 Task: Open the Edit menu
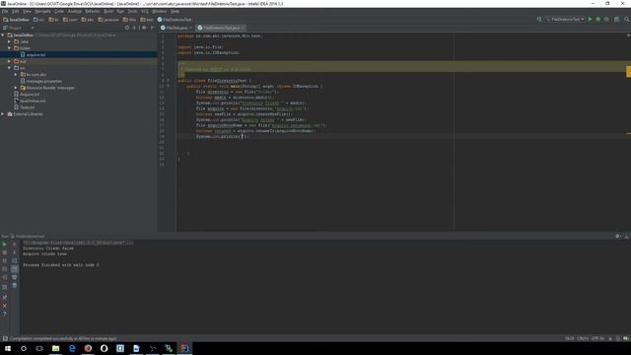coord(16,11)
